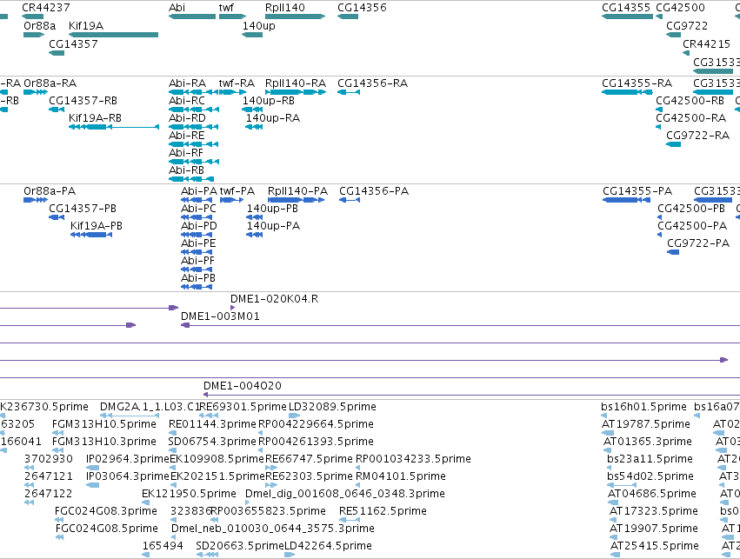Viewport: 740px width, 559px height.
Task: Click the RpII140-RA transcript label
Action: click(296, 83)
